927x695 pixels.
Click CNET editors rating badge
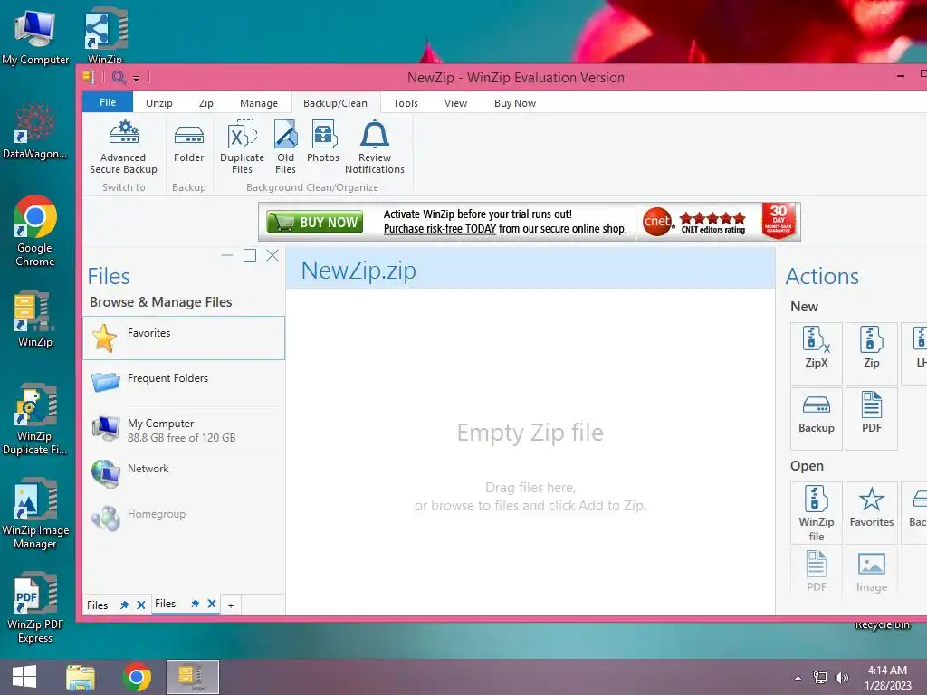click(694, 222)
